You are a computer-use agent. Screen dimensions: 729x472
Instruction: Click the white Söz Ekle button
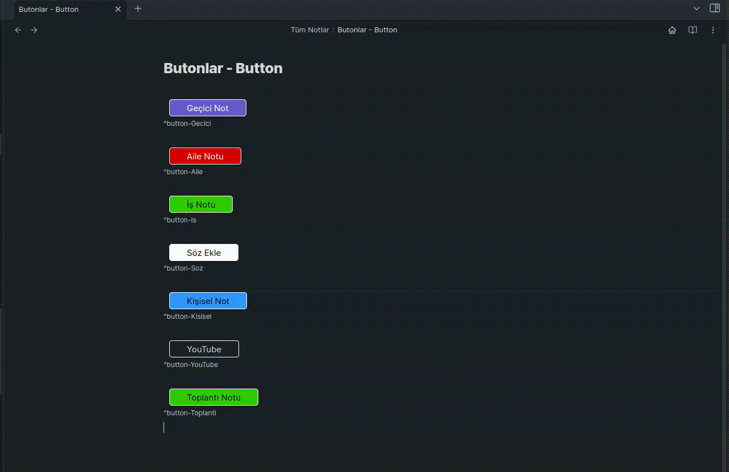pos(204,252)
